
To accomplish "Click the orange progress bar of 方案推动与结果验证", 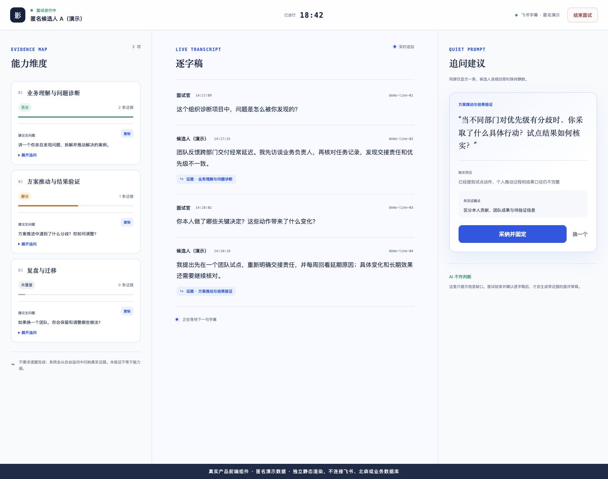I will click(48, 206).
